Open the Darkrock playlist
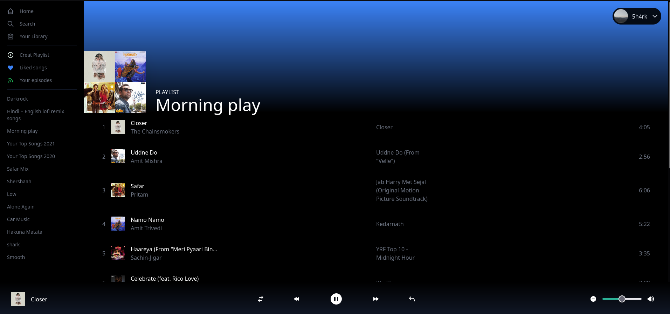 (18, 99)
